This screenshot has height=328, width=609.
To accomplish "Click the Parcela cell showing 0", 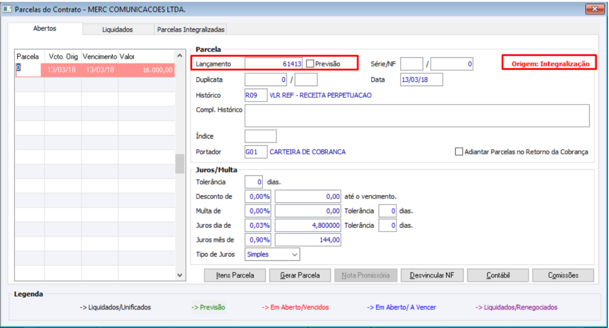I will pos(30,70).
